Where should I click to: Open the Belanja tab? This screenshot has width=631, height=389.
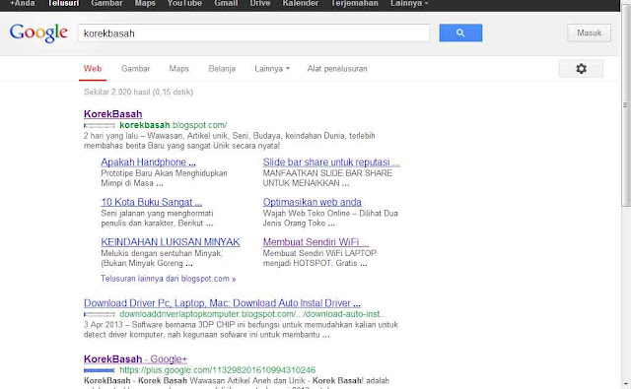tap(222, 69)
